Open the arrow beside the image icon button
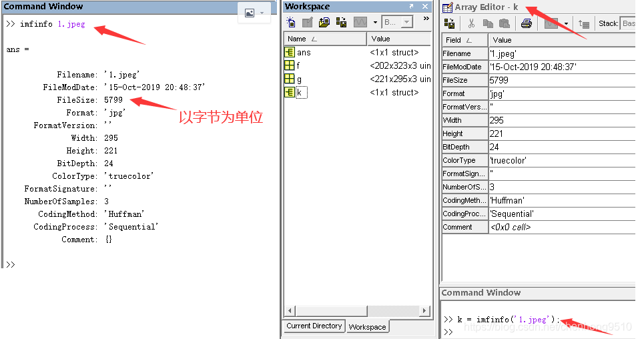This screenshot has width=638, height=339. point(262,13)
